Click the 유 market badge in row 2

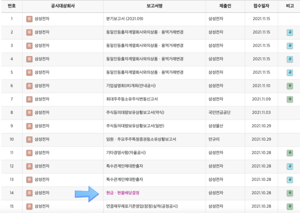(x=29, y=32)
